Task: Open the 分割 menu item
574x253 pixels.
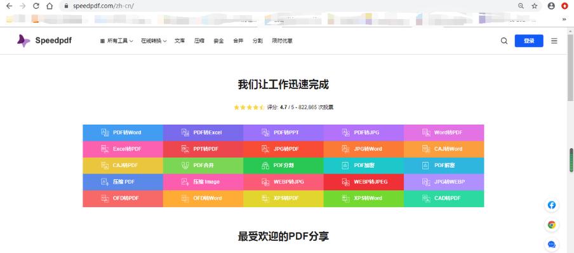Action: click(258, 41)
